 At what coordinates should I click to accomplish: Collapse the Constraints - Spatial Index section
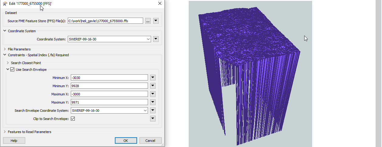[5, 55]
